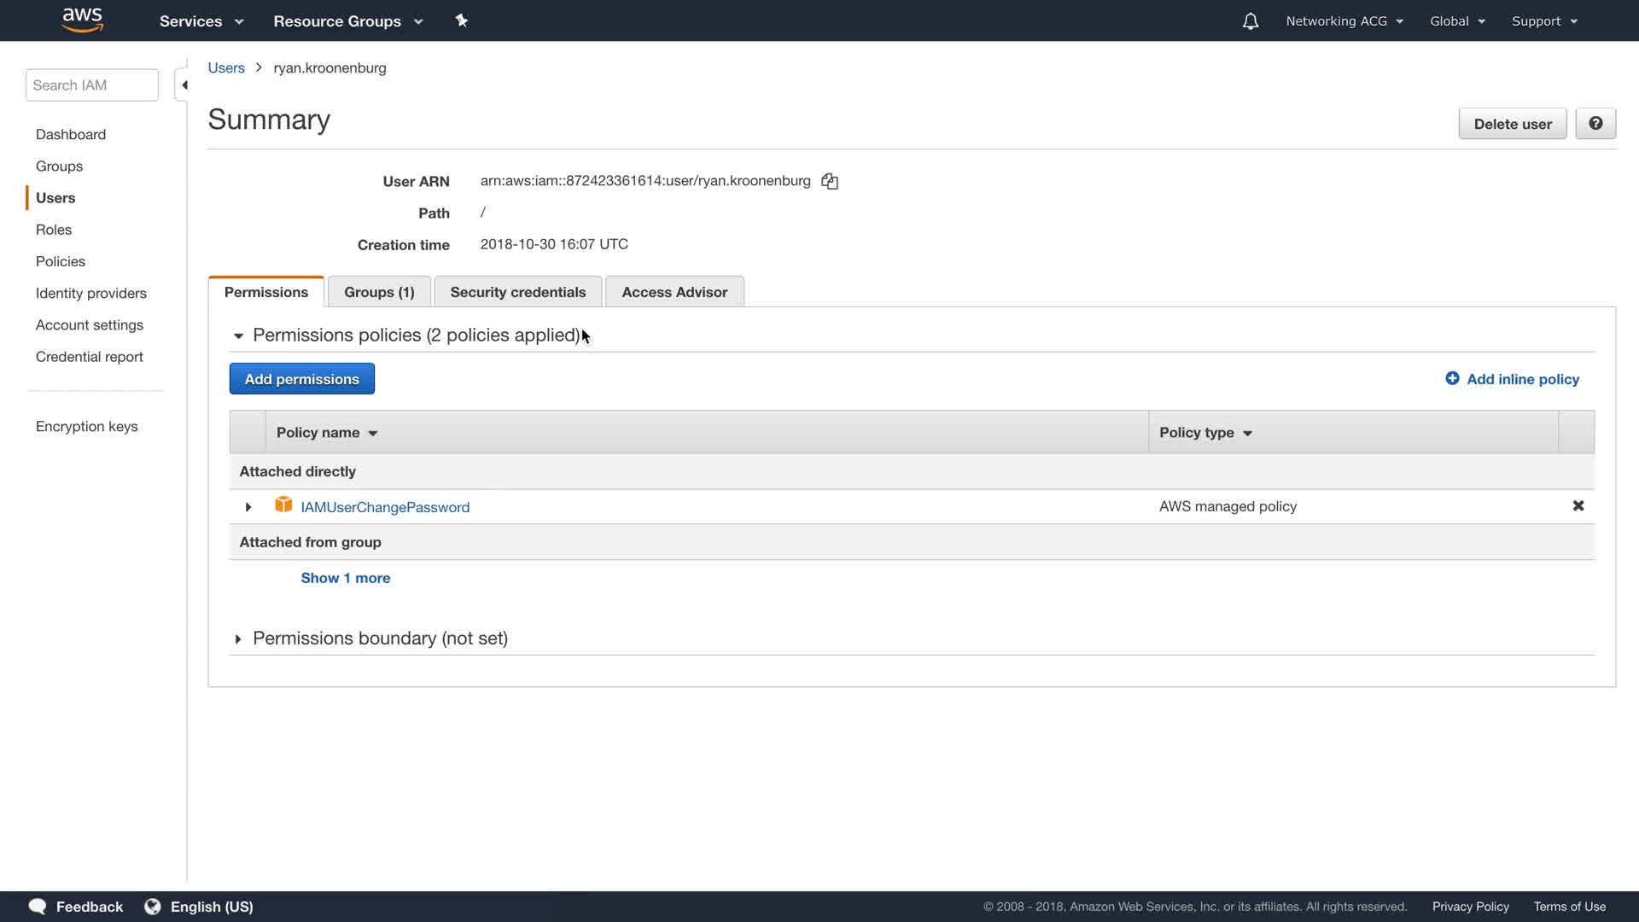Open the notifications bell icon
This screenshot has width=1639, height=922.
[x=1250, y=21]
